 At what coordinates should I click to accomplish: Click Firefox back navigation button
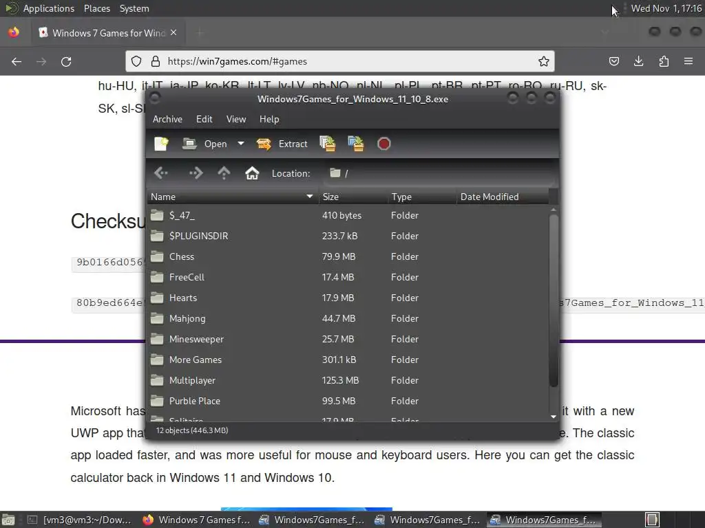[17, 61]
